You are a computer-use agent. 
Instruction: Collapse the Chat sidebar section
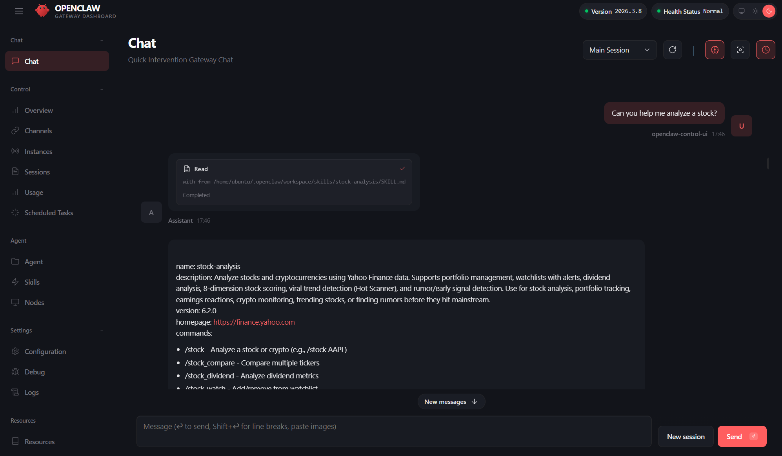coord(102,40)
